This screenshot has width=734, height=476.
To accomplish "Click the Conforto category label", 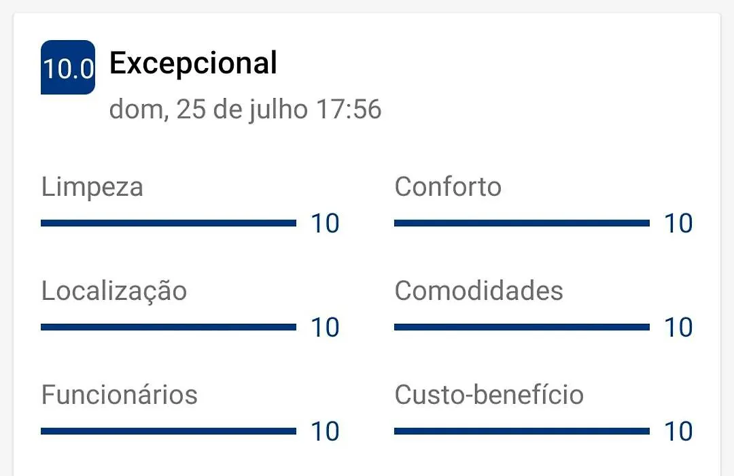I will tap(448, 187).
